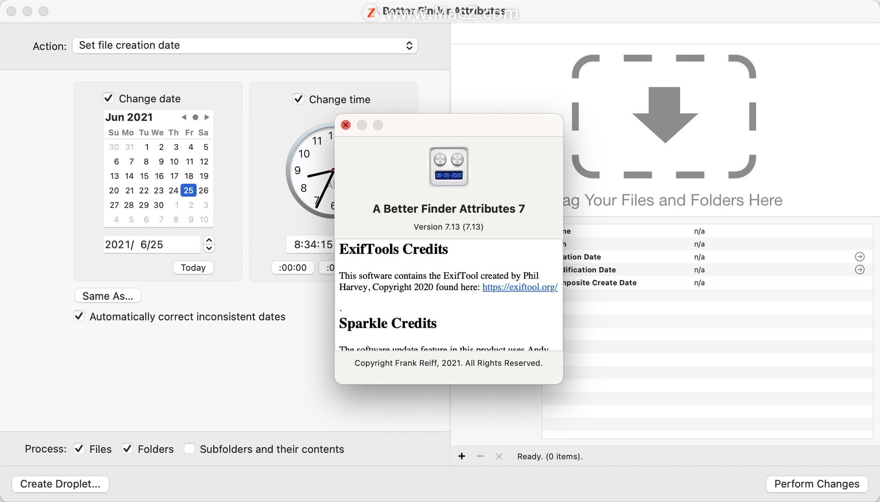Viewport: 880px width, 502px height.
Task: Select June 1 in the calendar
Action: click(x=147, y=147)
